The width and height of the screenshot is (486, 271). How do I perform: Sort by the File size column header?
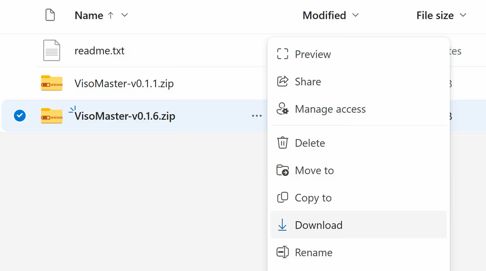pos(435,15)
